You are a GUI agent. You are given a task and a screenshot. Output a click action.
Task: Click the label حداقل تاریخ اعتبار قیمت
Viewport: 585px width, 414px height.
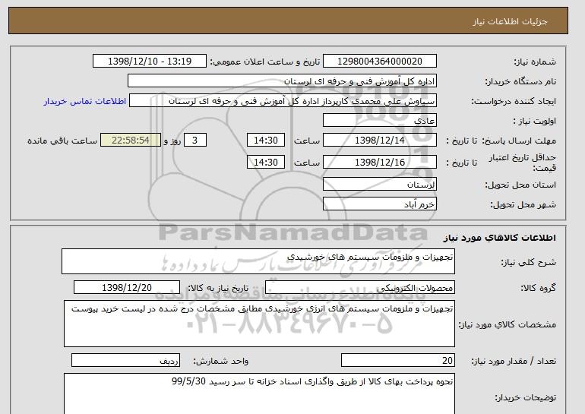pos(523,163)
